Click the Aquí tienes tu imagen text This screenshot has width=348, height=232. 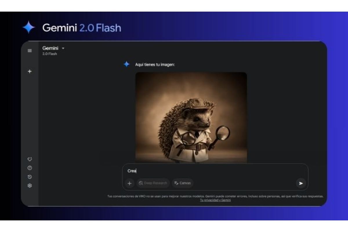(x=155, y=65)
